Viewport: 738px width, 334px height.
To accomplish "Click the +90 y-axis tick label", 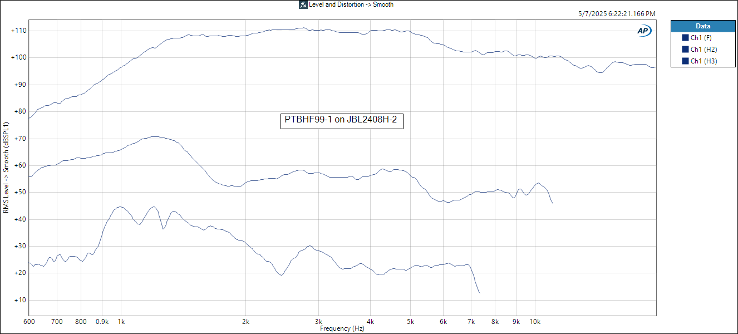I will click(x=20, y=85).
